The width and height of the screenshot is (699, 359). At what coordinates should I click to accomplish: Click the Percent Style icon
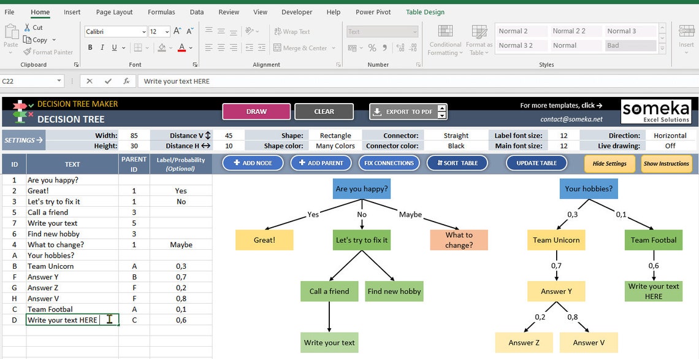click(371, 47)
